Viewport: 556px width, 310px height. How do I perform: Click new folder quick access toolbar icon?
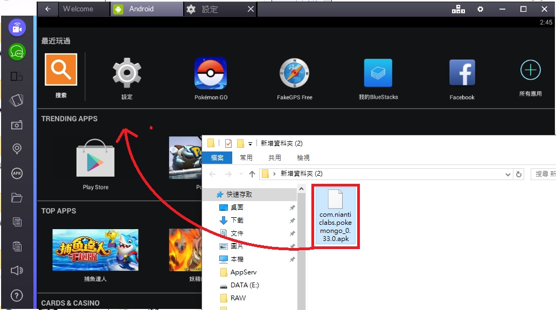(x=240, y=143)
